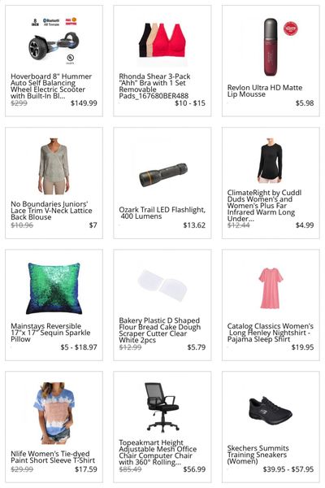Click the Topeakmart mesh office chair image

[x=162, y=407]
